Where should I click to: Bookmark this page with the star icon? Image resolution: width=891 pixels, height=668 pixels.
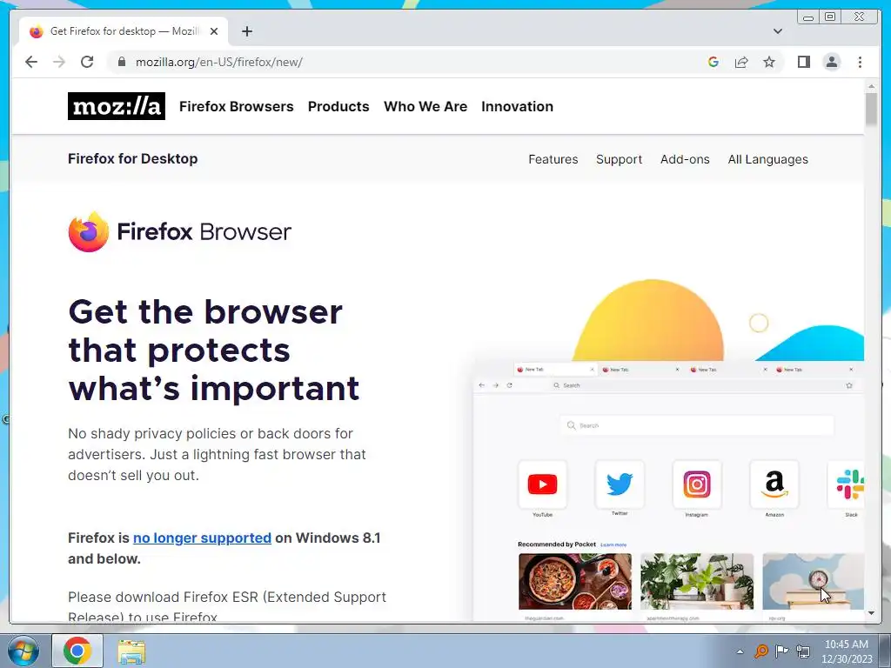[769, 62]
